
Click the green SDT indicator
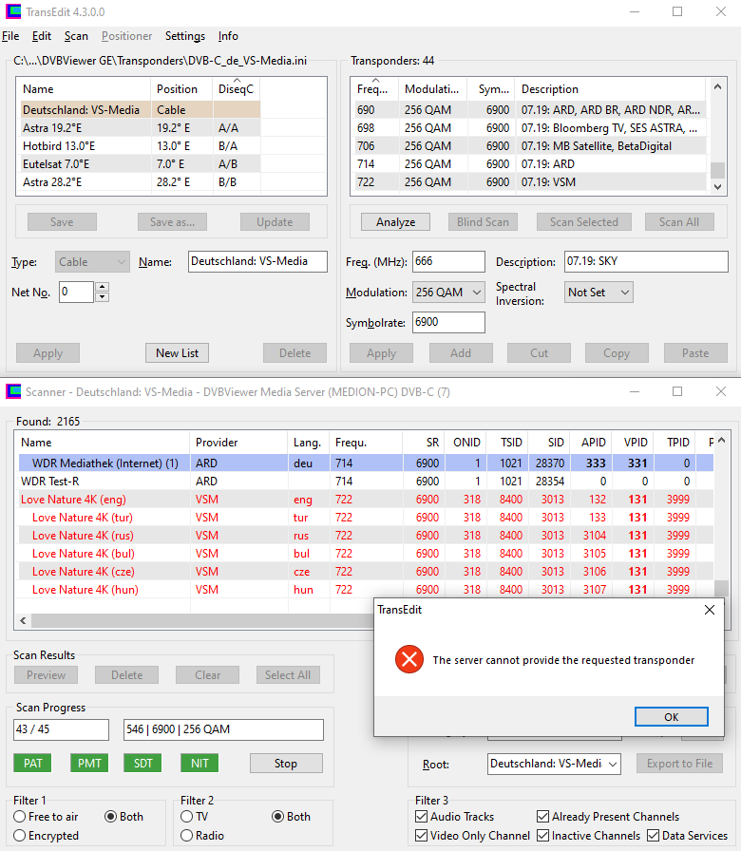pos(143,763)
